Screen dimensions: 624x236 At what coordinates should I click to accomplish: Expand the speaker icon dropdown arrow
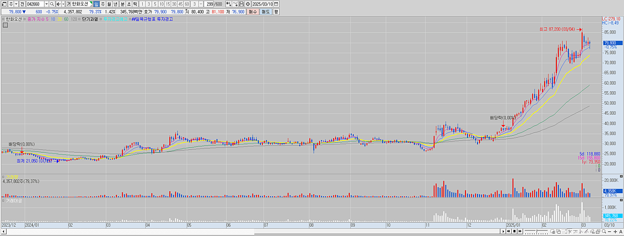coord(63,4)
